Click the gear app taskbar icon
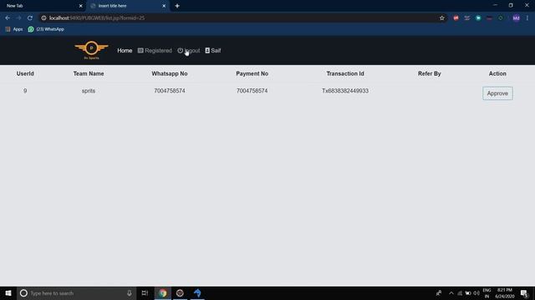Screen dimensions: 535x300 point(180,292)
